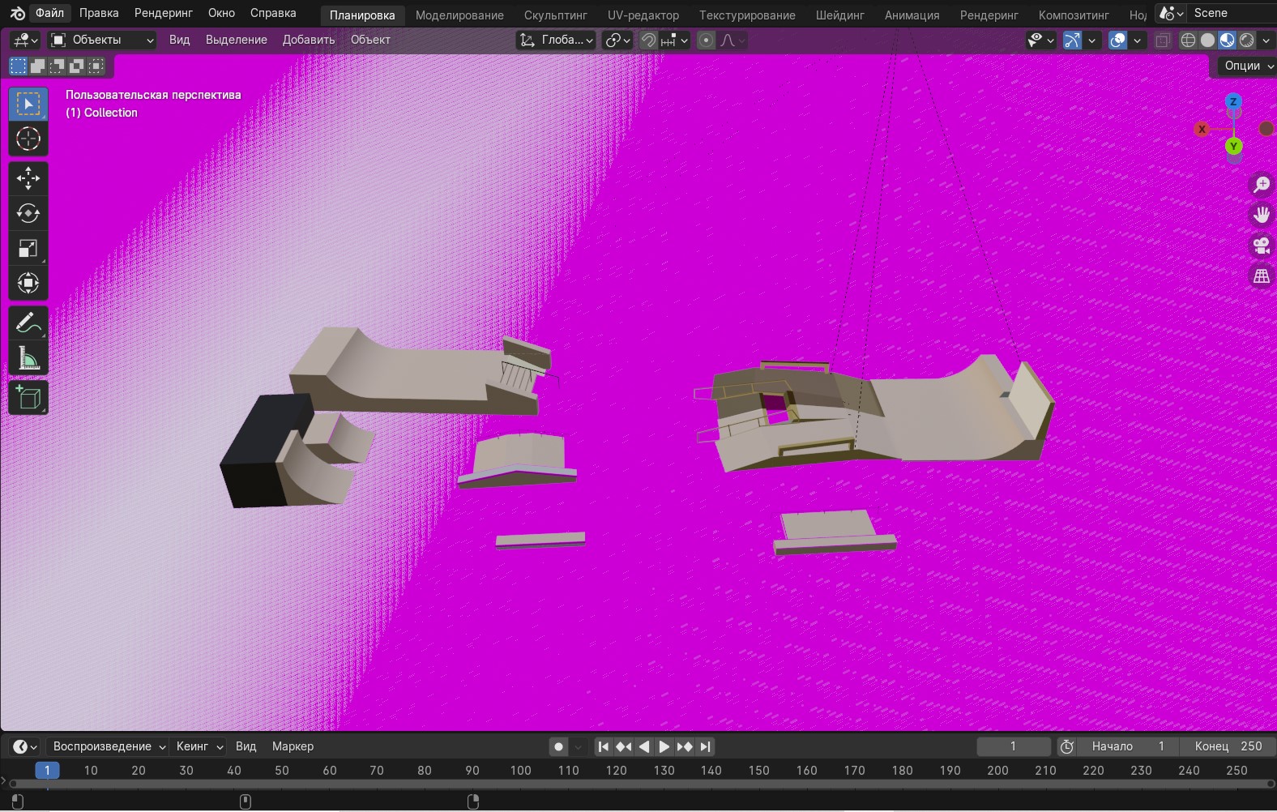Switch perspective/orthographic with the grid gizmo
The image size is (1277, 812).
tap(1262, 276)
